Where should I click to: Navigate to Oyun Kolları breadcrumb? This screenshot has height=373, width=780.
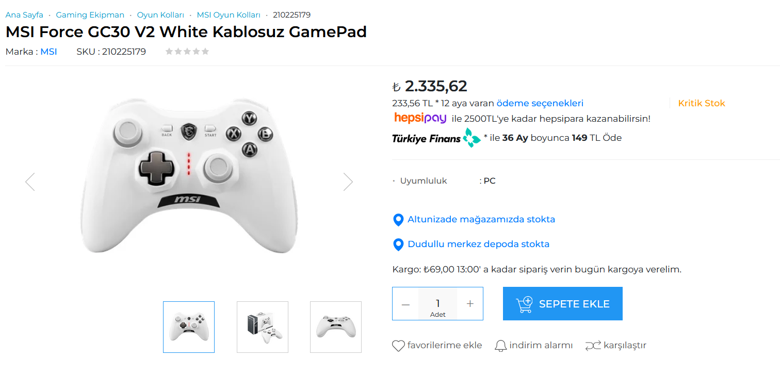tap(160, 15)
